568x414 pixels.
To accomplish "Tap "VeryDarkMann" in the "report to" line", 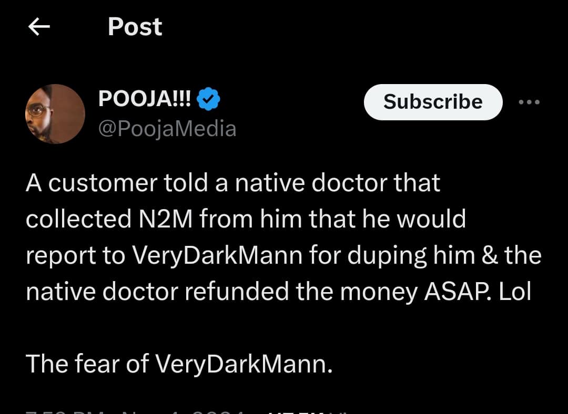I will click(217, 255).
